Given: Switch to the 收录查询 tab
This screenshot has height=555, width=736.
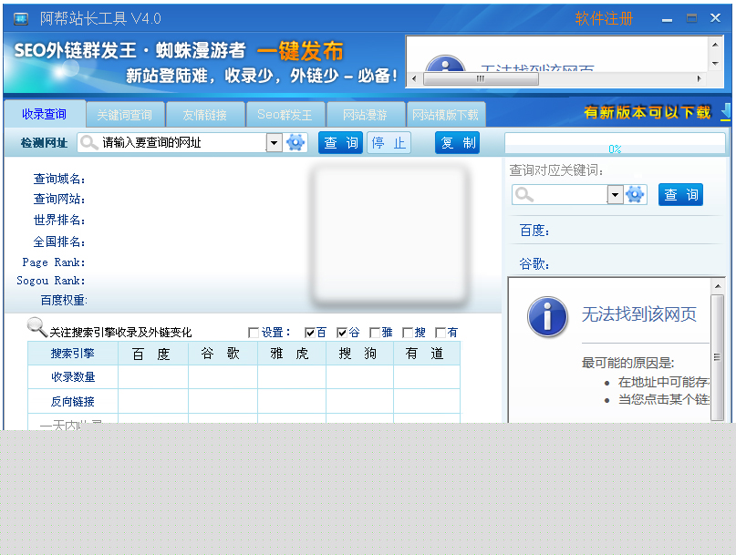Looking at the screenshot, I should point(45,114).
